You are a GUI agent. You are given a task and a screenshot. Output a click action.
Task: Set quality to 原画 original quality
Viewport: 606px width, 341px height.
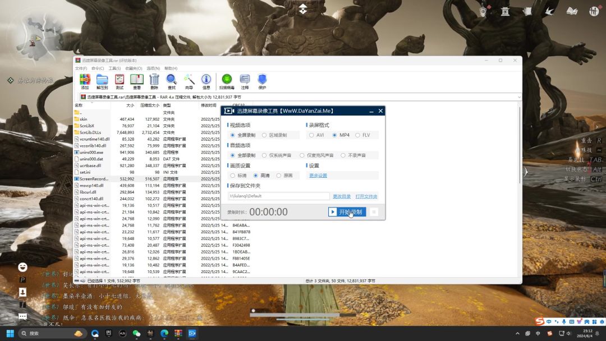pyautogui.click(x=284, y=176)
